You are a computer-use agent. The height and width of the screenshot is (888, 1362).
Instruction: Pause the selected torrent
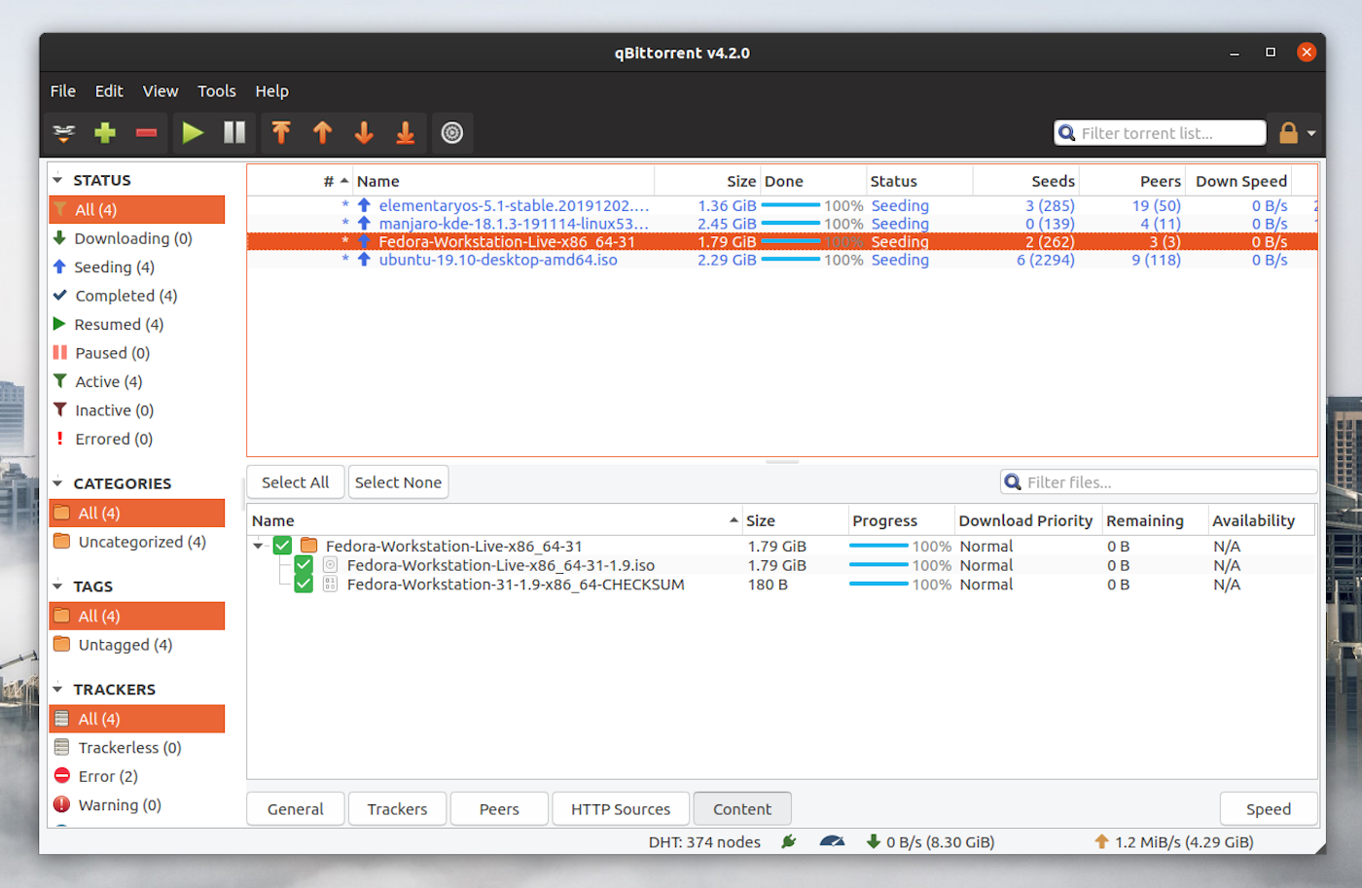point(233,132)
